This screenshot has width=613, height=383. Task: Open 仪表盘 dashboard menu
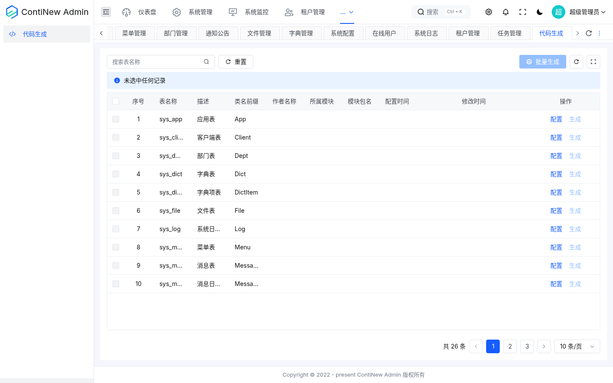click(x=139, y=12)
